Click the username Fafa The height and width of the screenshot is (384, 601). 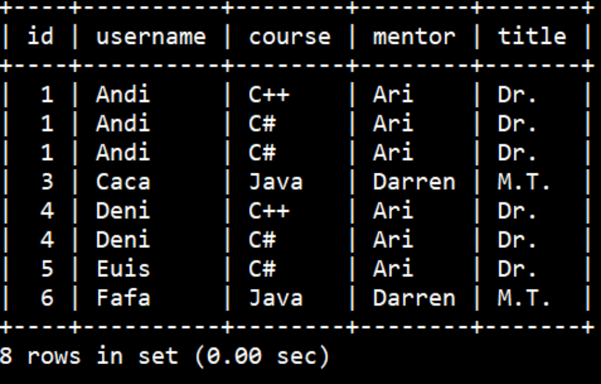pos(123,298)
